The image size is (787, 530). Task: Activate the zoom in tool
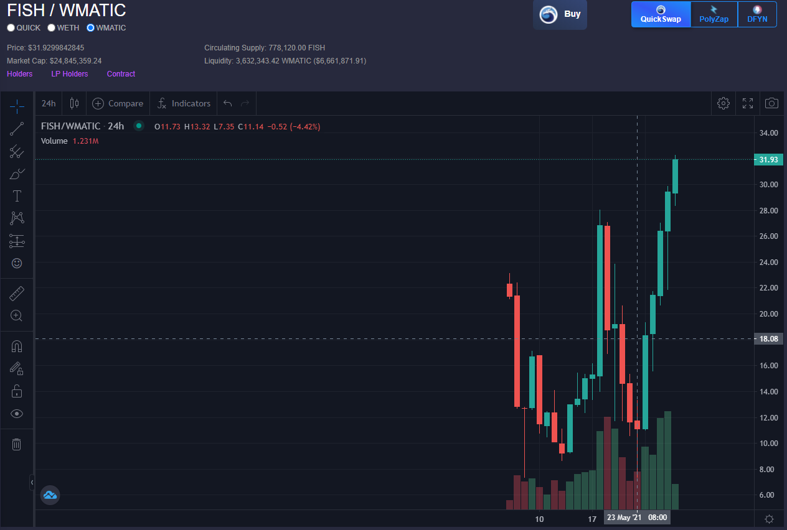[x=17, y=315]
